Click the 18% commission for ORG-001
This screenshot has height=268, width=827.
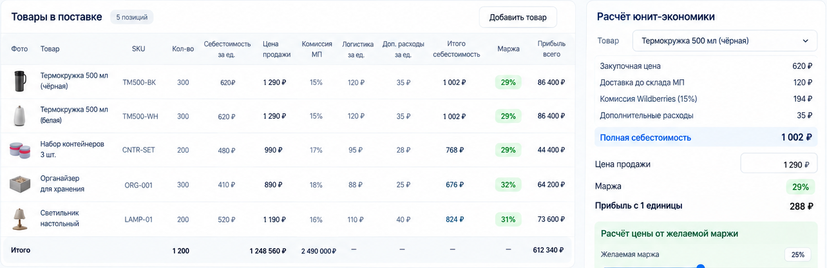[316, 185]
